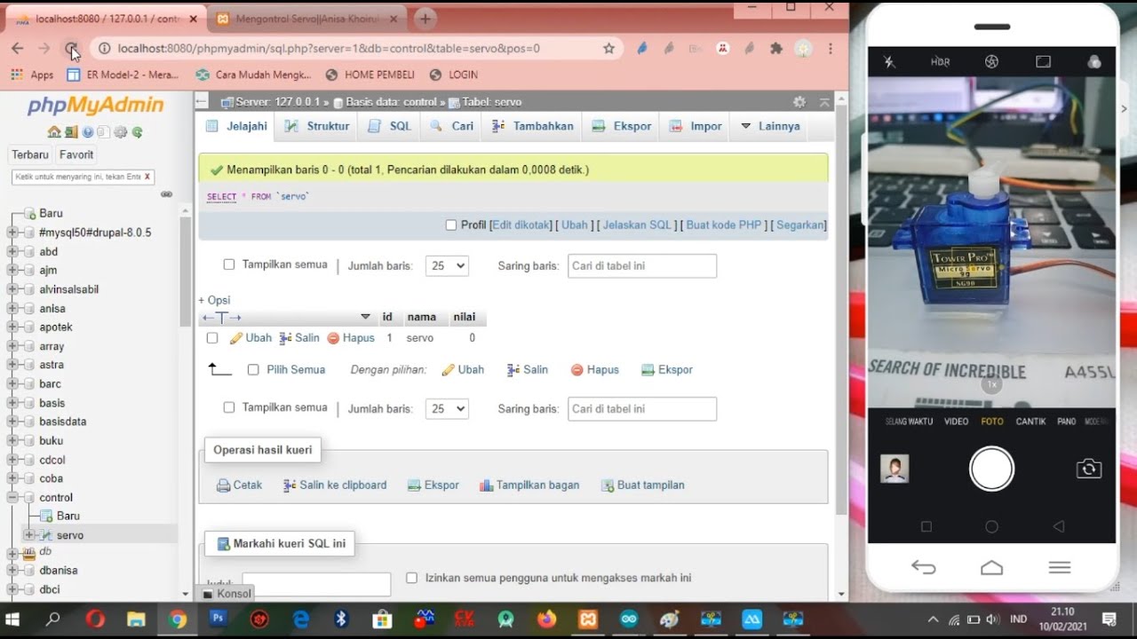1137x639 pixels.
Task: Open column options dropdown triangle in table header
Action: pos(365,317)
